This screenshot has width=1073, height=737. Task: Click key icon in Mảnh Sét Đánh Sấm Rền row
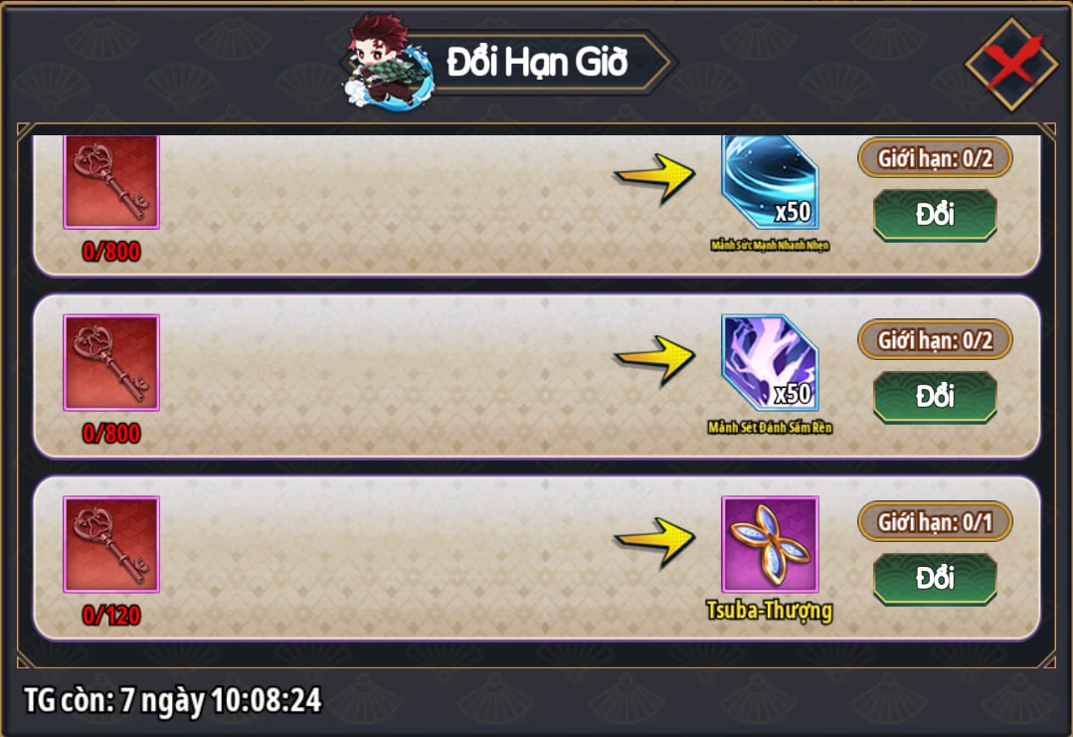(x=111, y=363)
